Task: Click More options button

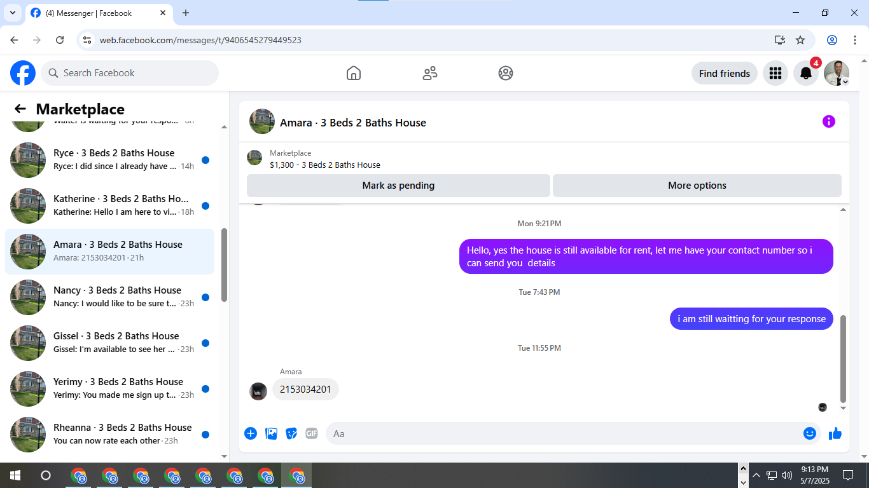Action: 697,186
